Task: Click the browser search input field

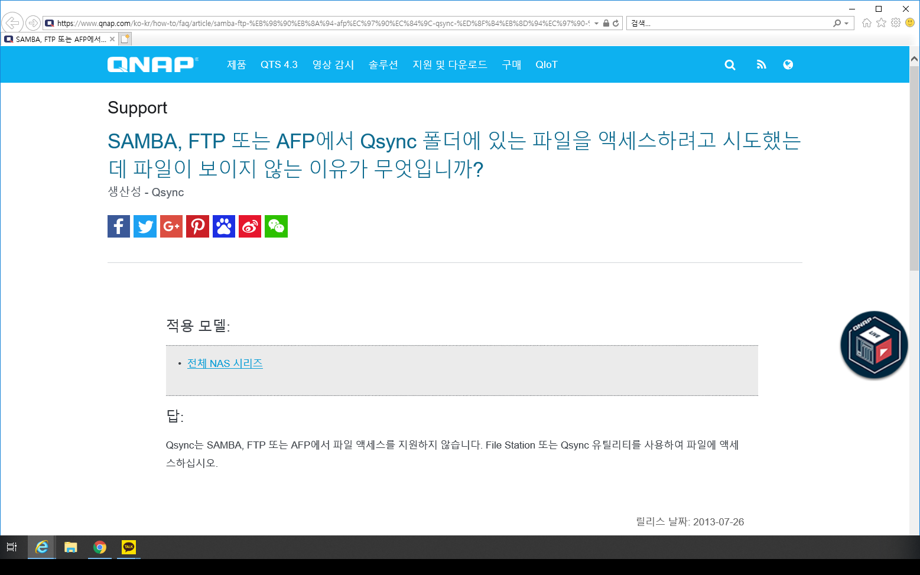Action: (x=730, y=24)
